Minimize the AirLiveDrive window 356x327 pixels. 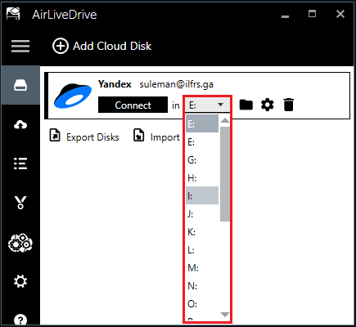tap(285, 16)
